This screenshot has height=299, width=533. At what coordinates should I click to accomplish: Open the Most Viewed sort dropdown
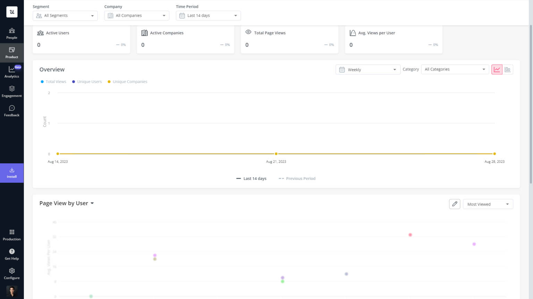pos(488,204)
